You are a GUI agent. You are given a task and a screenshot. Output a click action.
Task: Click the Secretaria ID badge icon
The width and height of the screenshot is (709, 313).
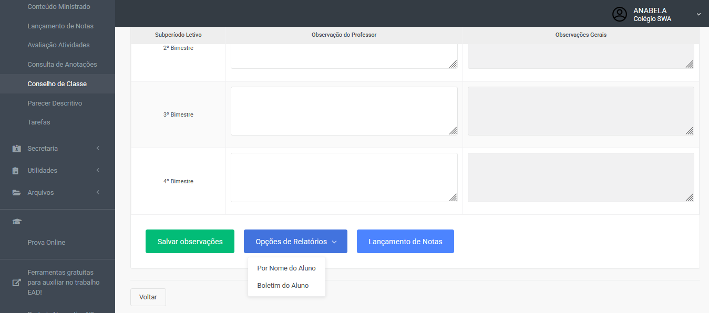pyautogui.click(x=16, y=149)
